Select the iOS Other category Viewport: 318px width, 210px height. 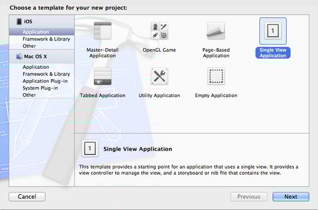[29, 46]
